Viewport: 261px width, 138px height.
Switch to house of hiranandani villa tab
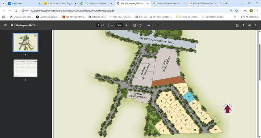click(x=169, y=3)
